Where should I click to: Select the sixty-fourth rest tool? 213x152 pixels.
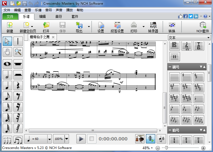(x=18, y=128)
